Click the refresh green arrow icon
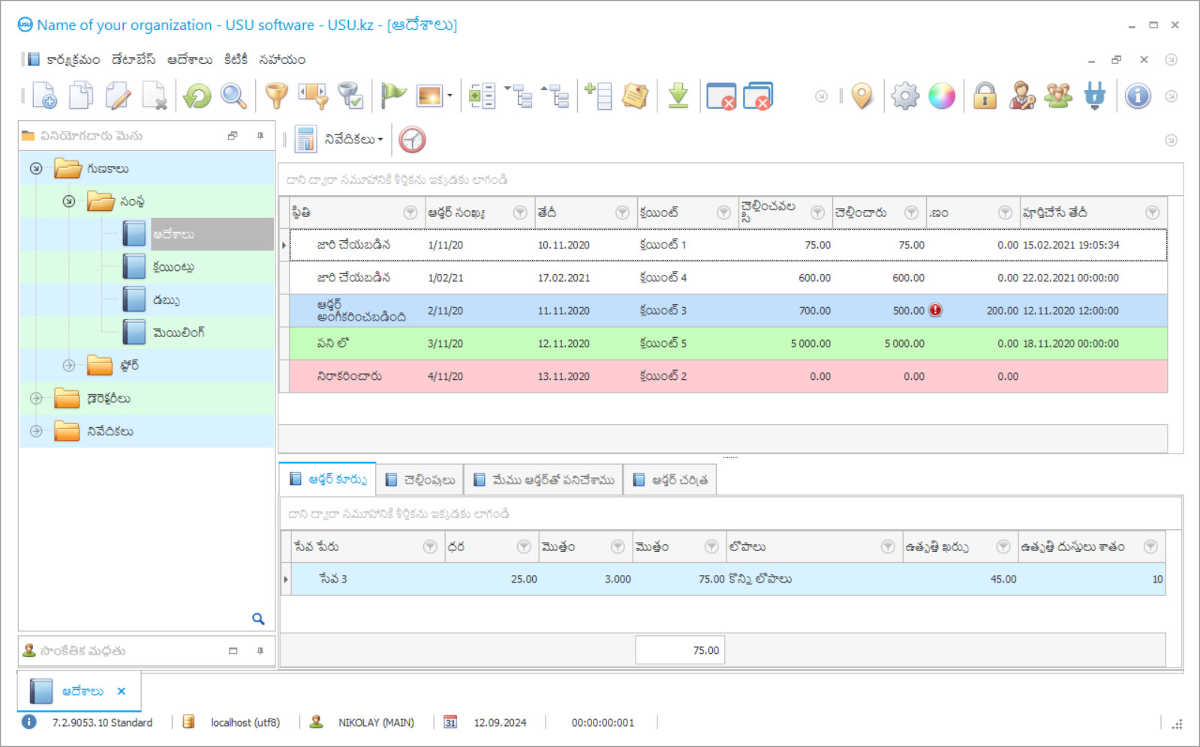The image size is (1200, 747). (x=197, y=96)
